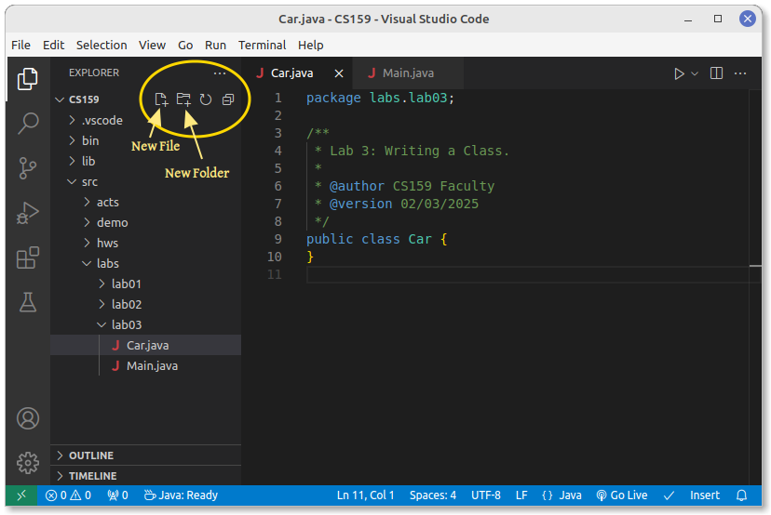Open the Extensions view
This screenshot has height=515, width=771.
[x=28, y=257]
